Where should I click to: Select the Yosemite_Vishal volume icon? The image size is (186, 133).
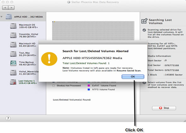[x=13, y=35]
